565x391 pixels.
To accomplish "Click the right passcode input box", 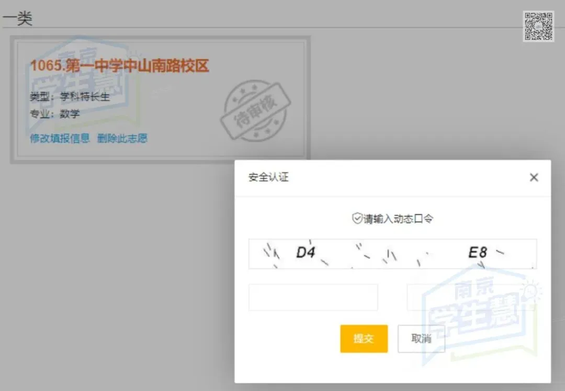I will 471,297.
